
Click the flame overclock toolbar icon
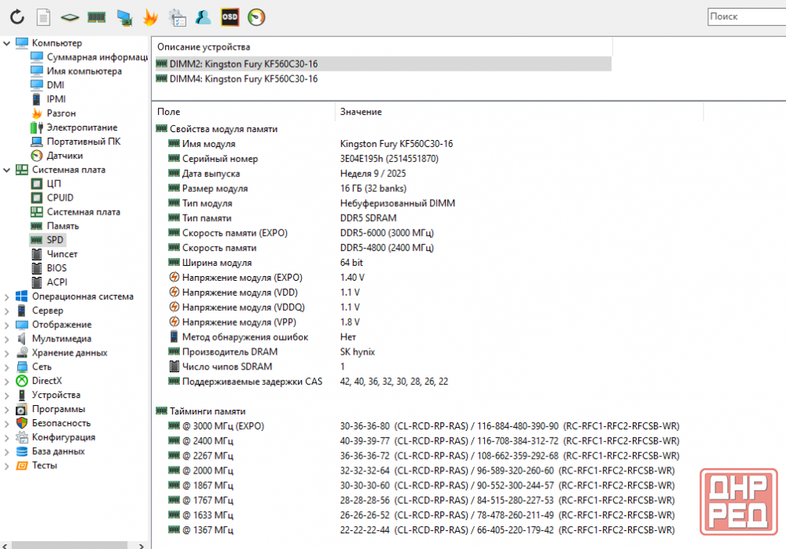(150, 17)
